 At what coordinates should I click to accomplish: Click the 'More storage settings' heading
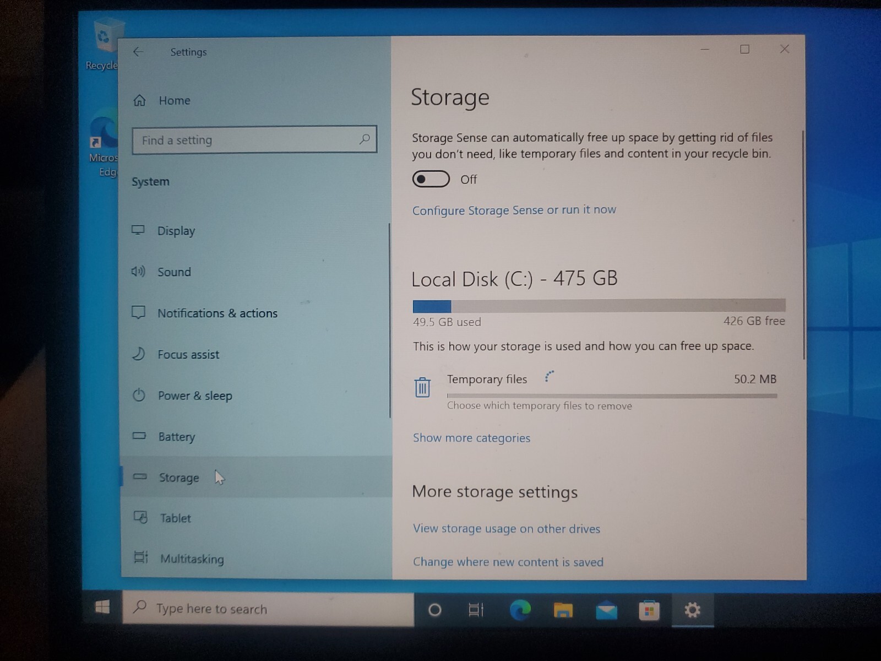tap(495, 492)
